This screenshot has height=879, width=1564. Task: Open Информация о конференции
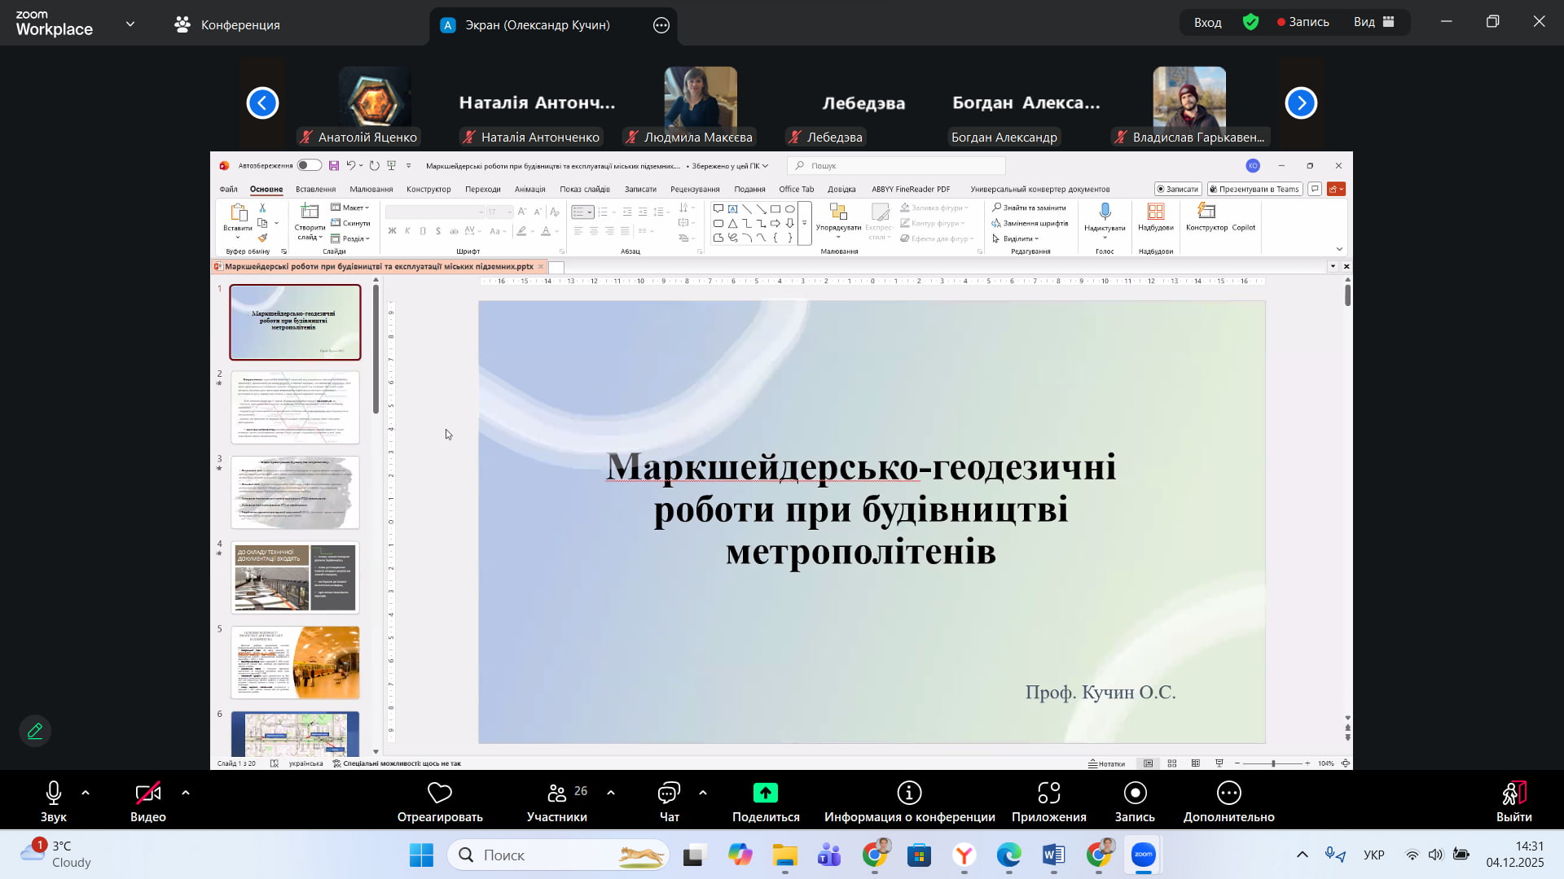tap(909, 794)
